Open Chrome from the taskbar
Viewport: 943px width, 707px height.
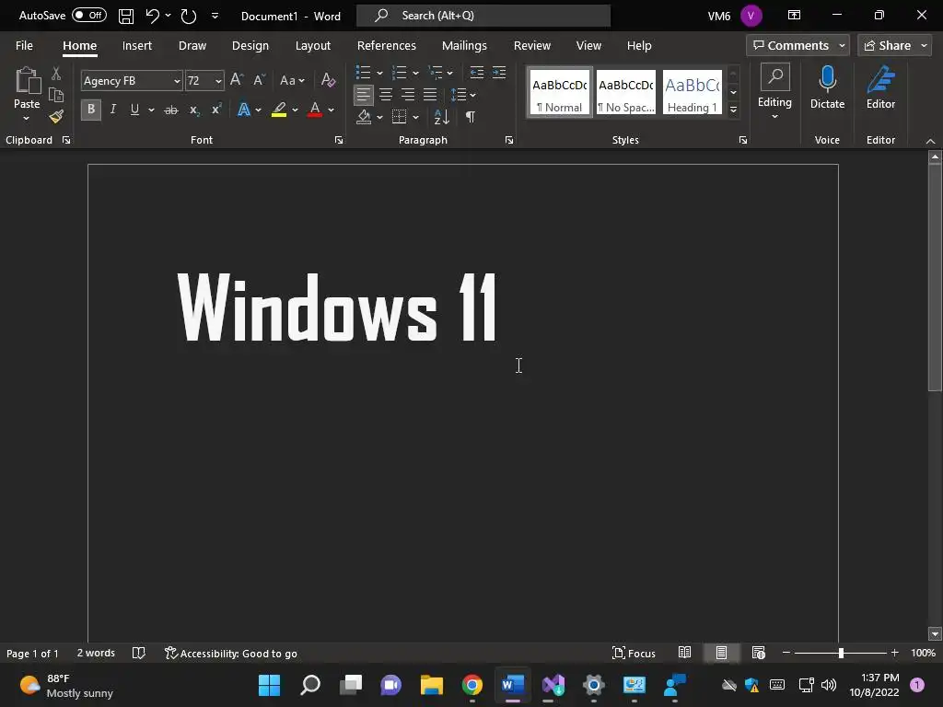472,685
